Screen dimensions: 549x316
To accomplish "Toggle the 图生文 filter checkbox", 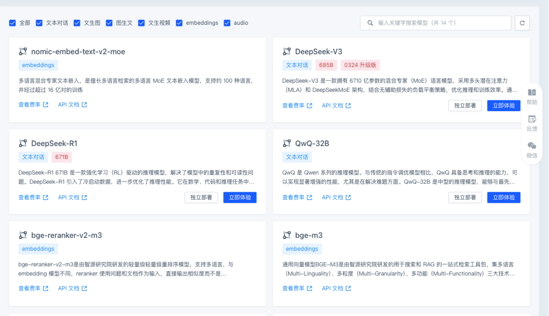I will tap(109, 23).
